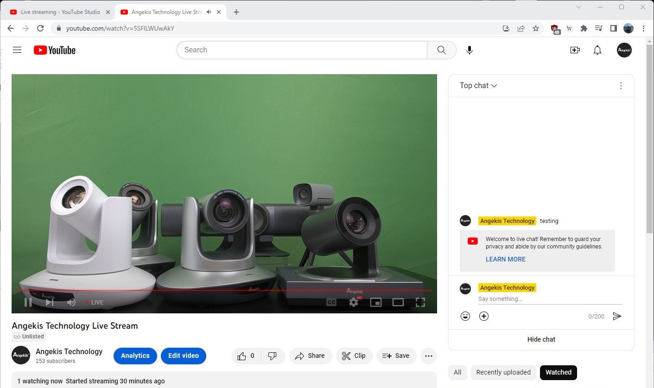Open the Top chat dropdown

pyautogui.click(x=478, y=85)
